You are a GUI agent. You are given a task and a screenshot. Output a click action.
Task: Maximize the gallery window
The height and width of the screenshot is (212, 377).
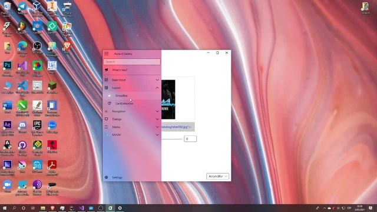(x=217, y=52)
